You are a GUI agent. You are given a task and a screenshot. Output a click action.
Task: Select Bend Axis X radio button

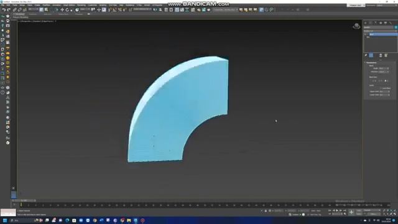[373, 81]
